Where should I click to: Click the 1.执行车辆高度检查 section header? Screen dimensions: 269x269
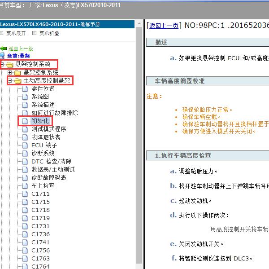(208, 155)
